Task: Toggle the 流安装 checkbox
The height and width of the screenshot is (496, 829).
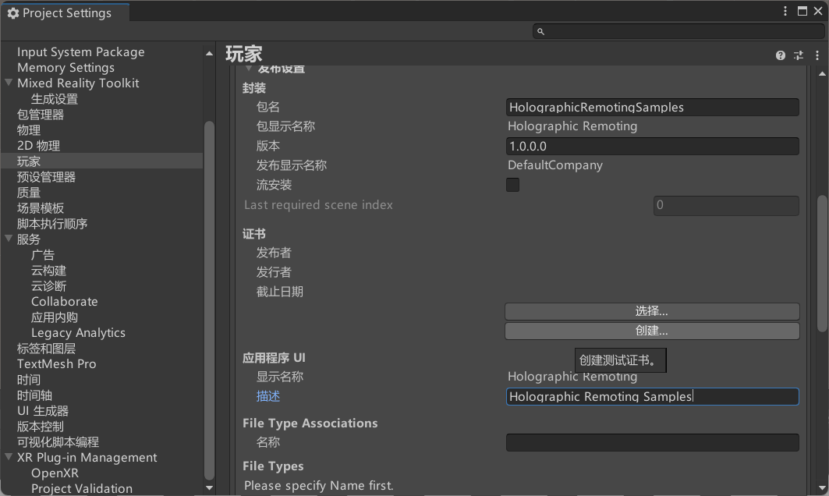Action: point(512,185)
